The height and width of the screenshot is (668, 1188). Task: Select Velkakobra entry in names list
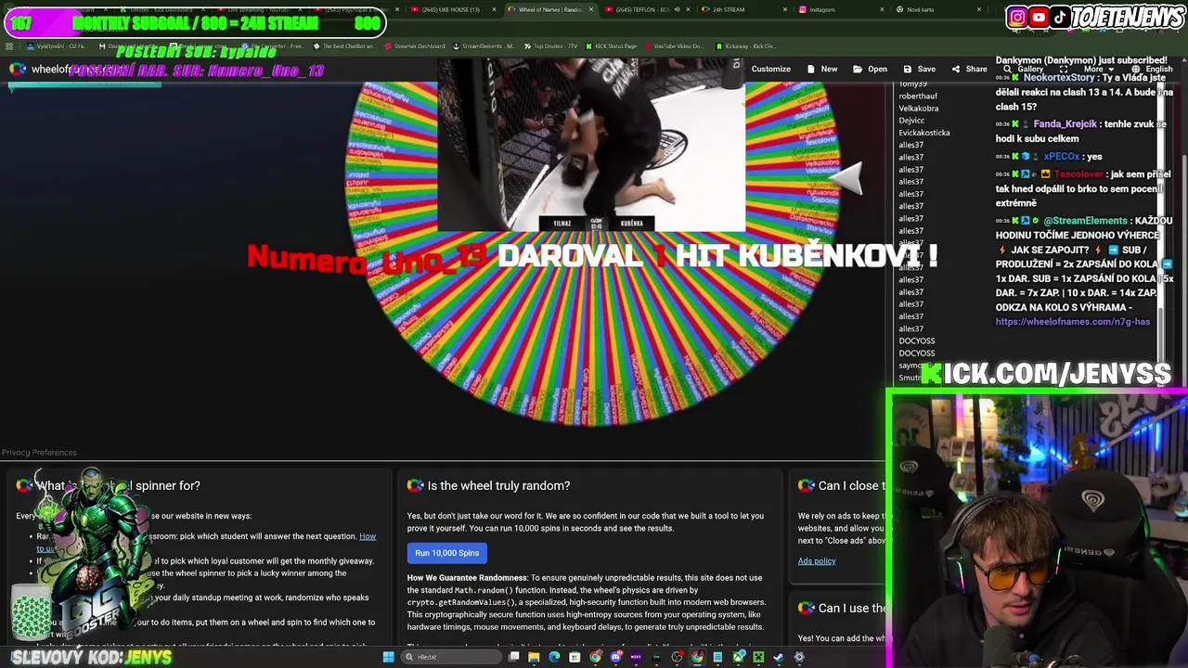point(918,109)
